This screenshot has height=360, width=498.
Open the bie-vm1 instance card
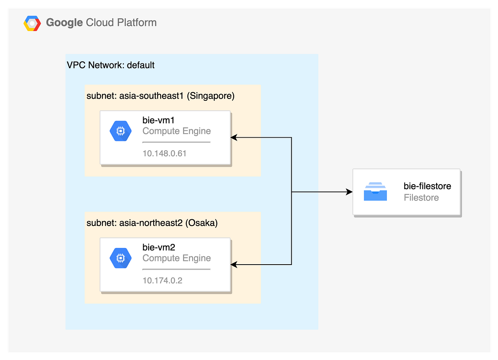(165, 137)
